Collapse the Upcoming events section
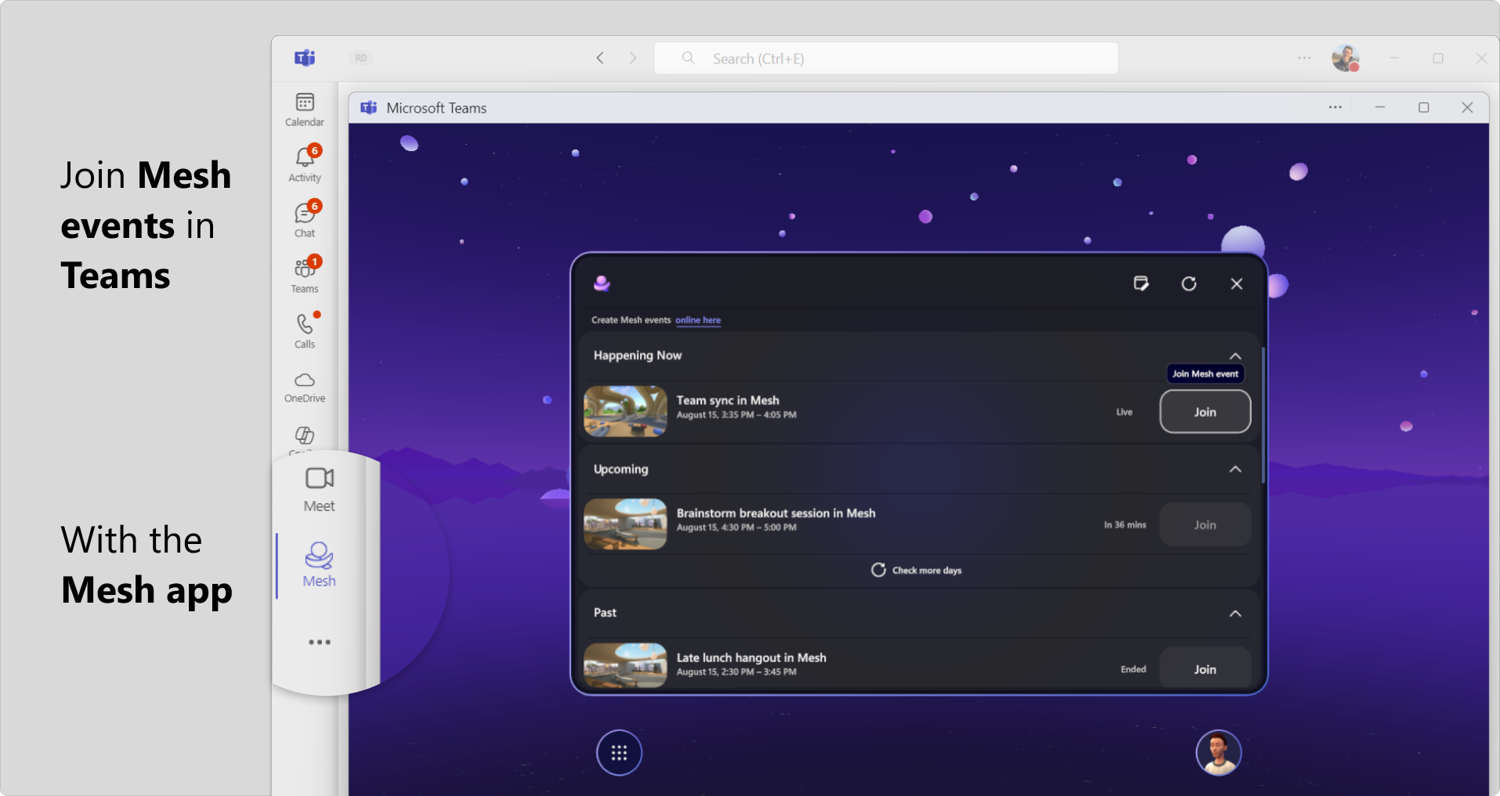This screenshot has width=1500, height=796. pyautogui.click(x=1236, y=470)
